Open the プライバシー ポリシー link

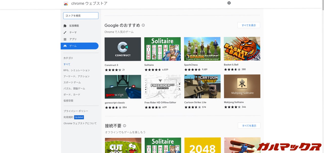[76, 111]
